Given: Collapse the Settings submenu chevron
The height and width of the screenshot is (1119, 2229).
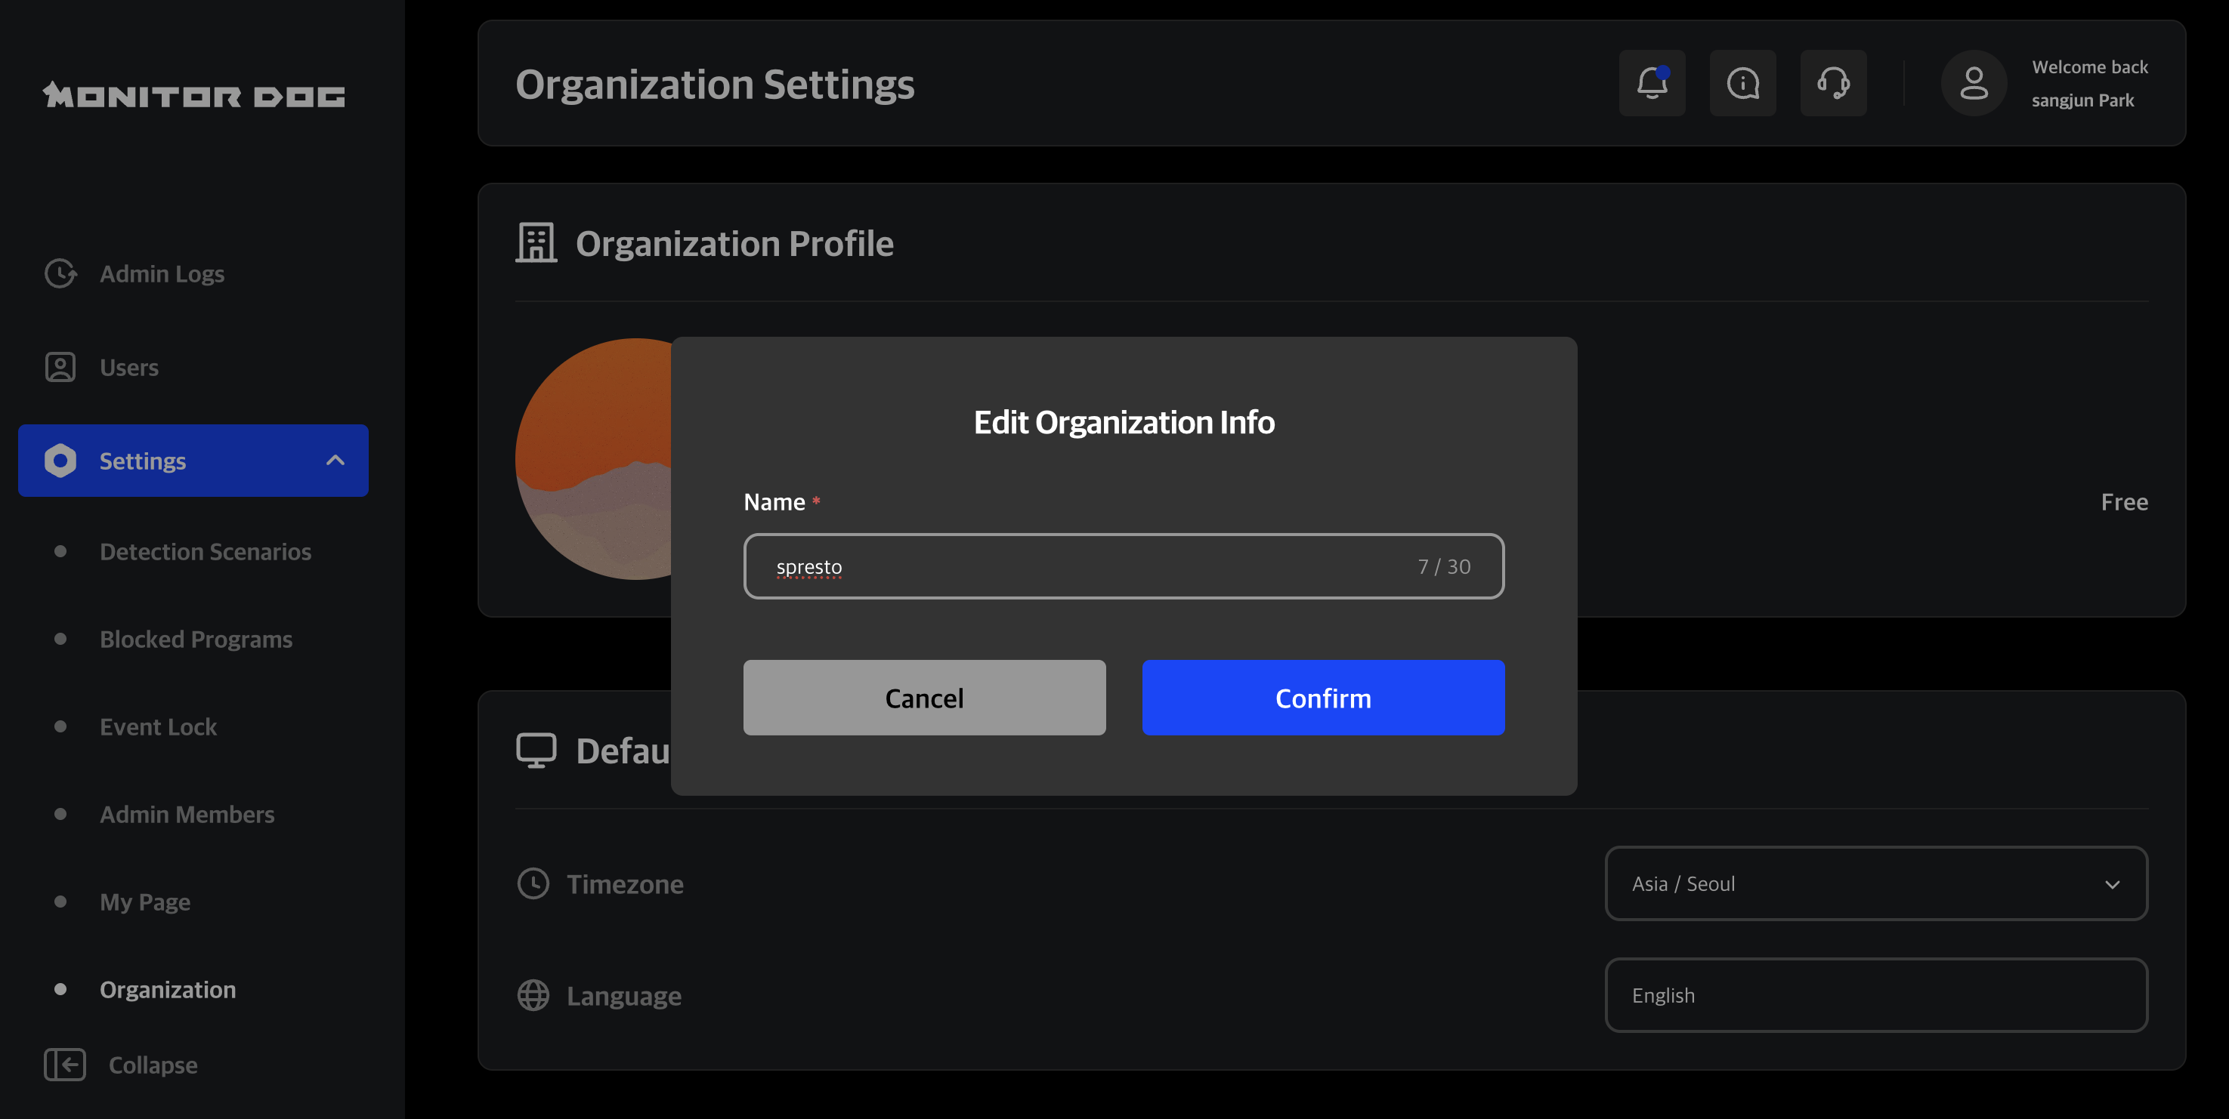Looking at the screenshot, I should [336, 461].
